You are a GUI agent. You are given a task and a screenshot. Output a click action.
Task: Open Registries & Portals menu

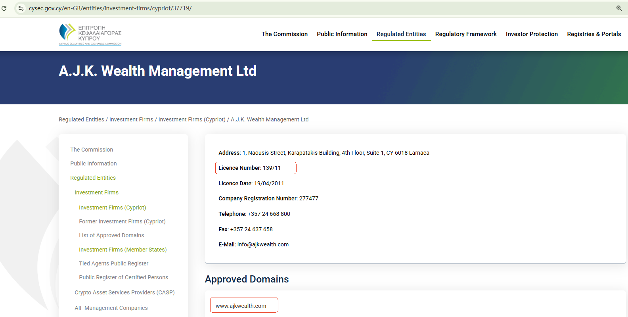point(594,34)
